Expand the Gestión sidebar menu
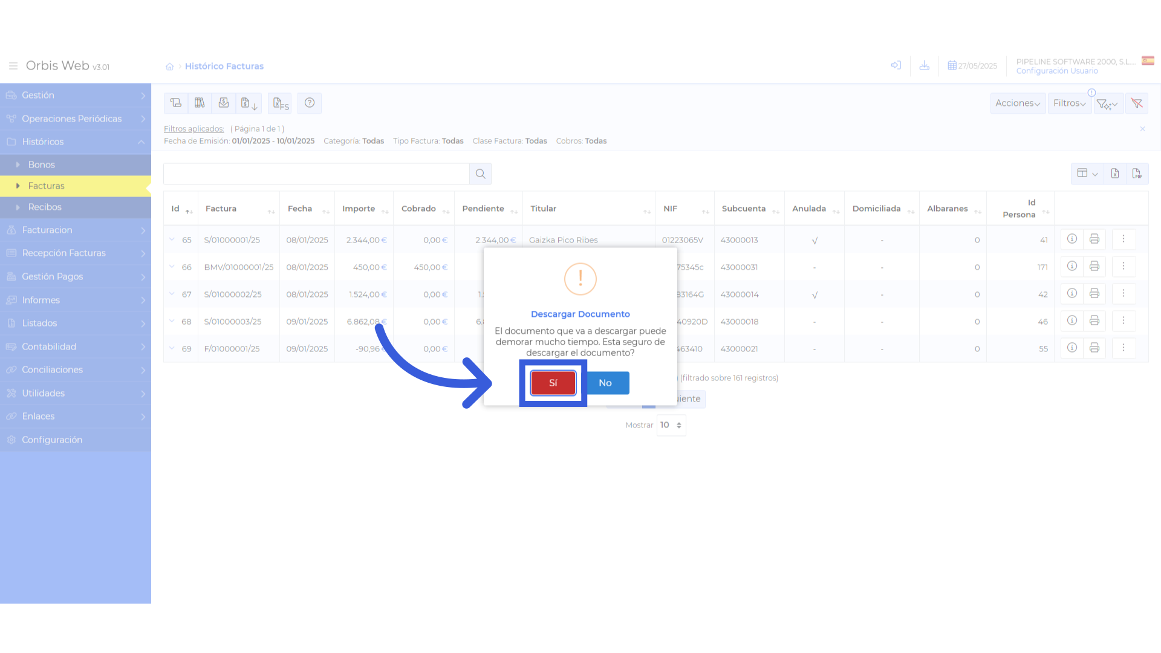Image resolution: width=1161 pixels, height=653 pixels. (x=76, y=95)
